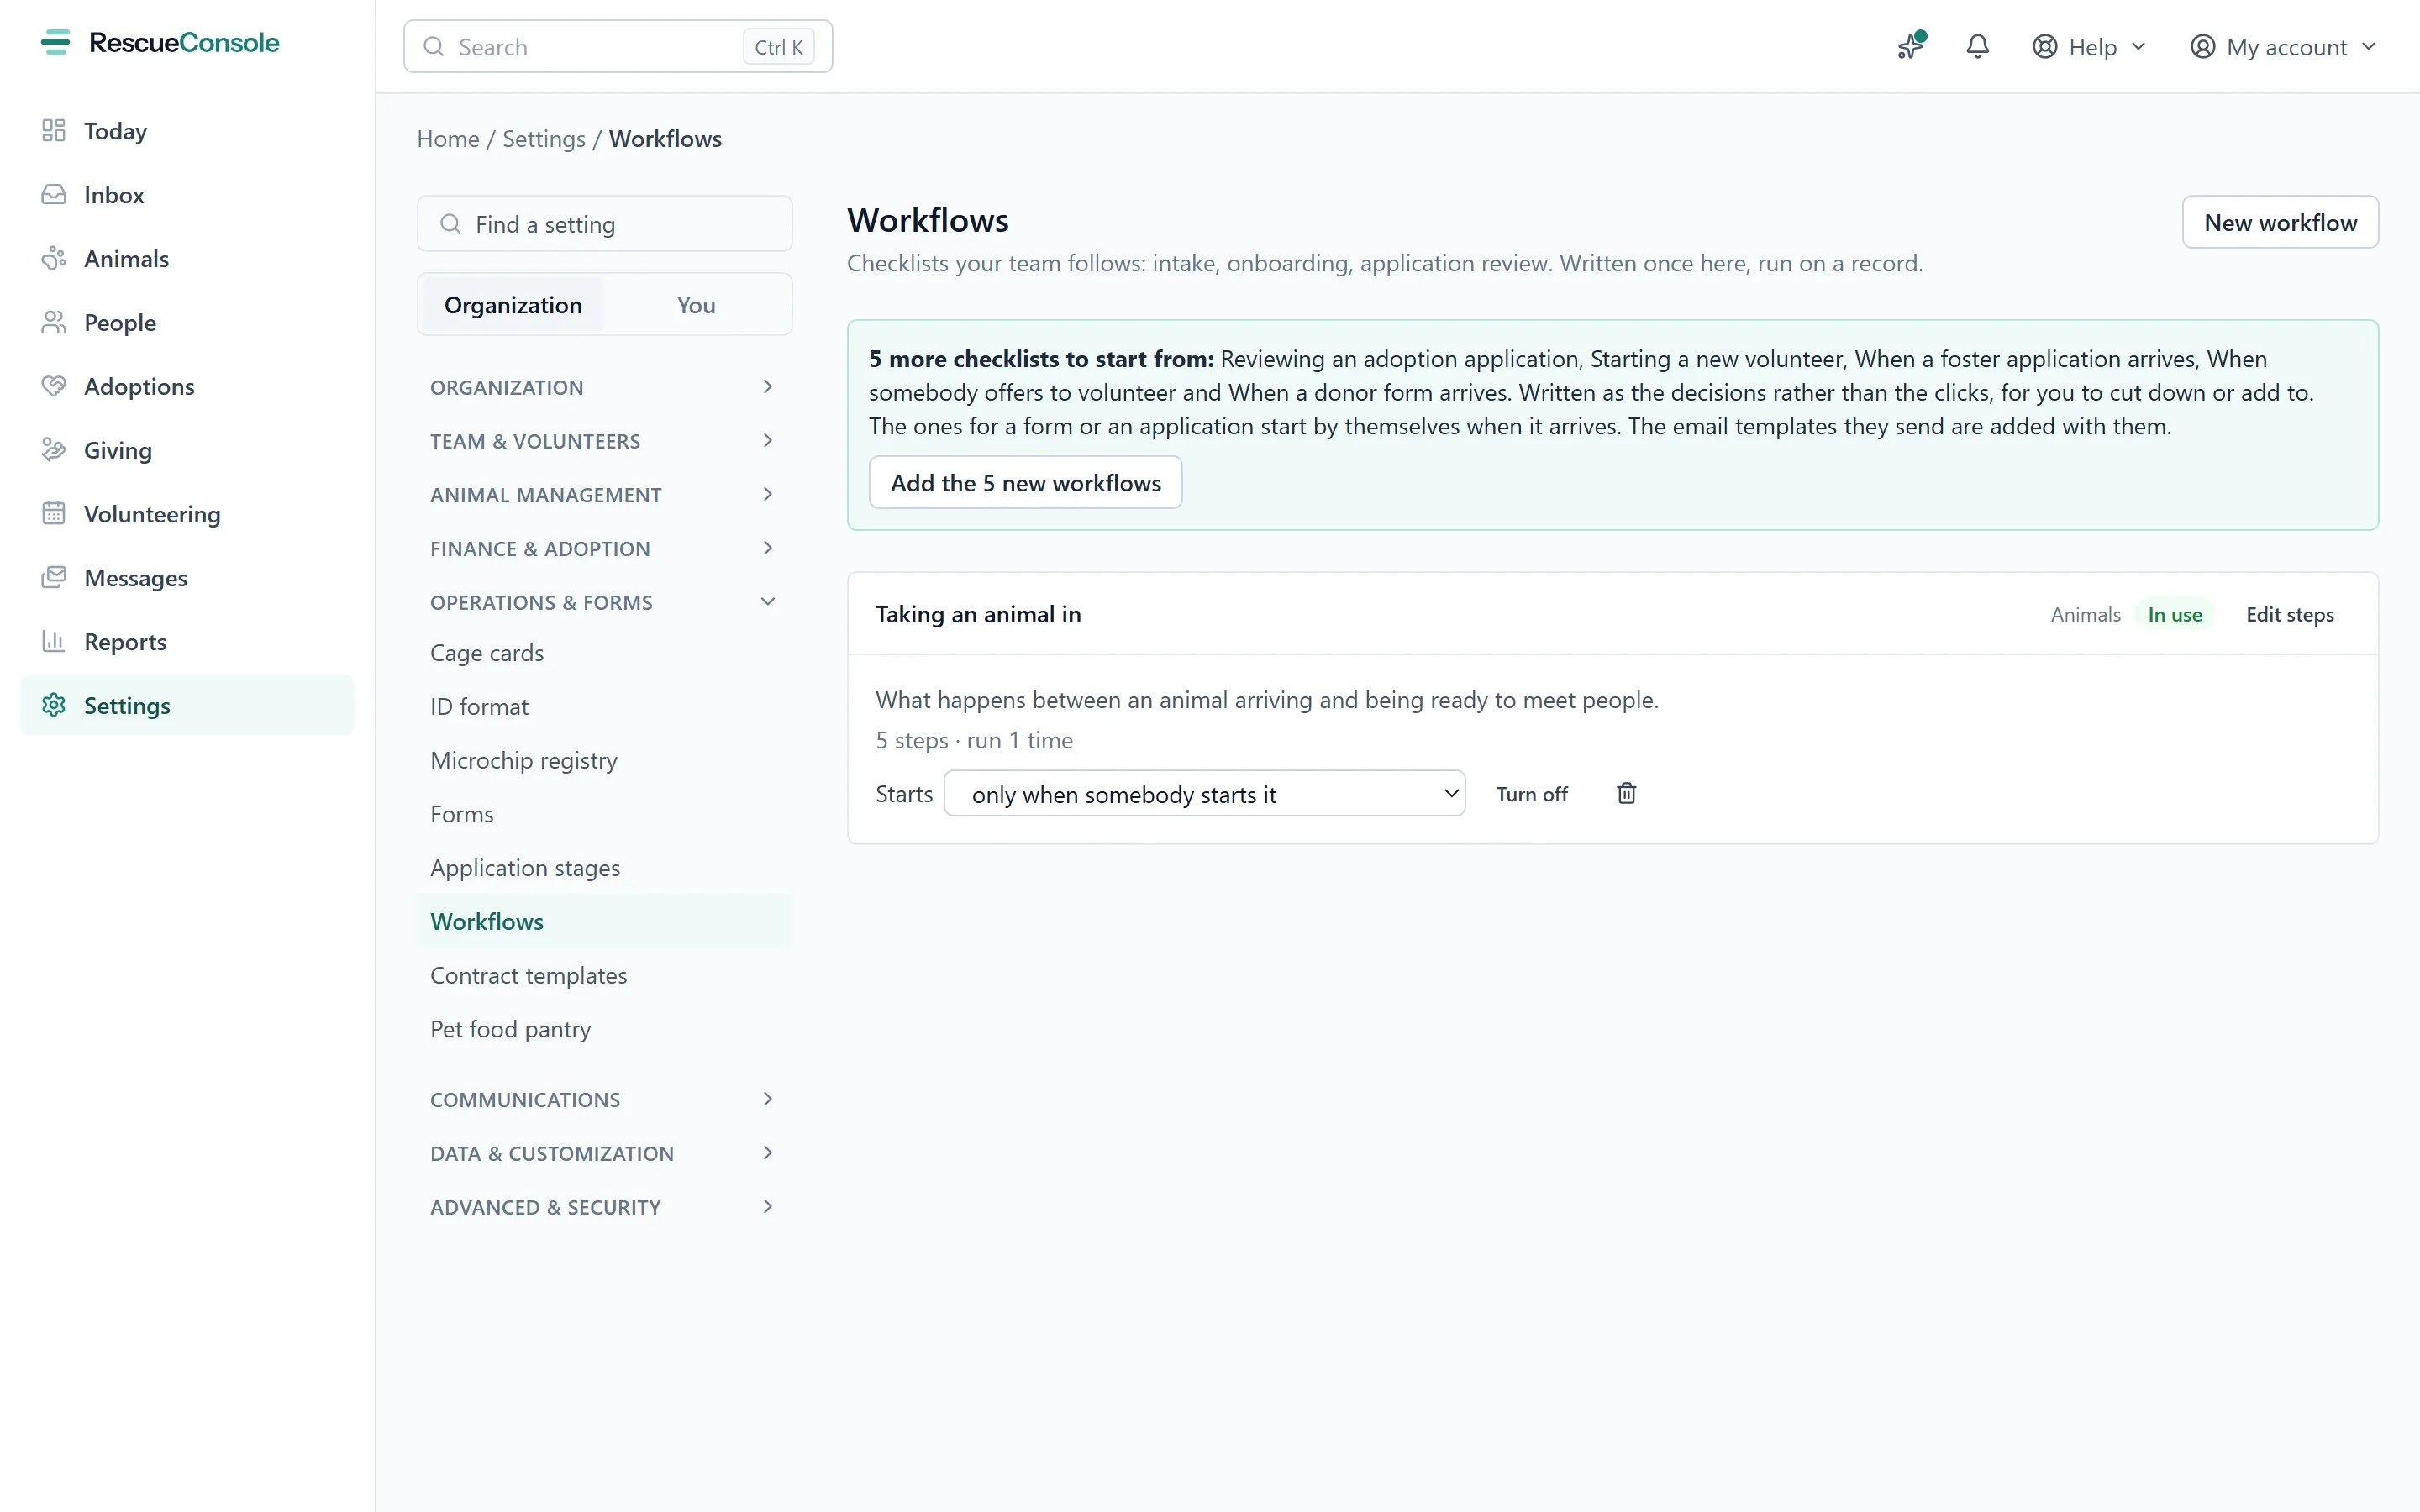Switch to the You tab
Image resolution: width=2420 pixels, height=1512 pixels.
[696, 305]
